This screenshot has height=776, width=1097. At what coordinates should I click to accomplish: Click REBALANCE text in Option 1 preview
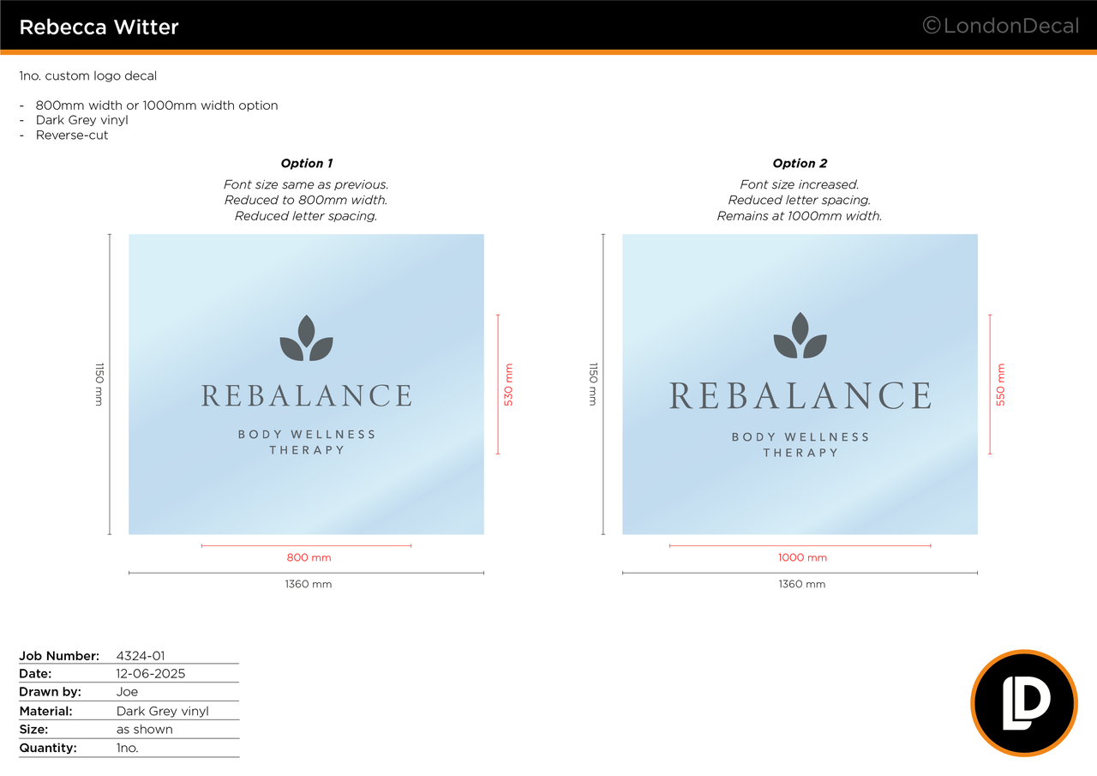pos(306,396)
